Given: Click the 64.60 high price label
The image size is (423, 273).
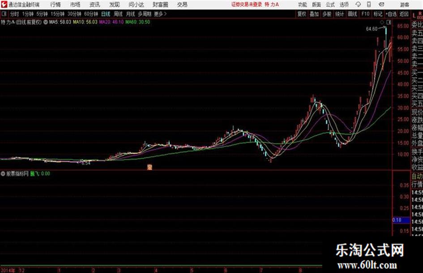Looking at the screenshot, I should [372, 29].
